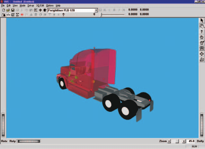Image resolution: width=205 pixels, height=149 pixels.
Task: Click the playback pause button
Action: (x=114, y=10)
